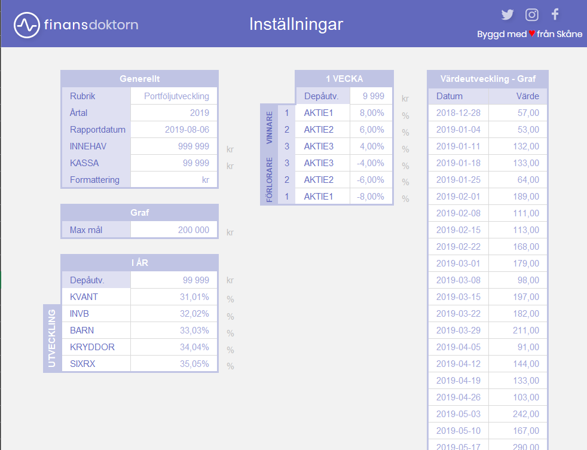The width and height of the screenshot is (587, 450).
Task: Select the date cell 2019-02-15
Action: pos(458,230)
